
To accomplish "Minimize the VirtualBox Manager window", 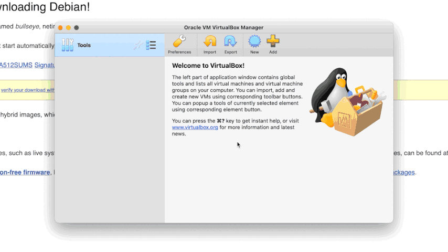I will click(x=68, y=28).
